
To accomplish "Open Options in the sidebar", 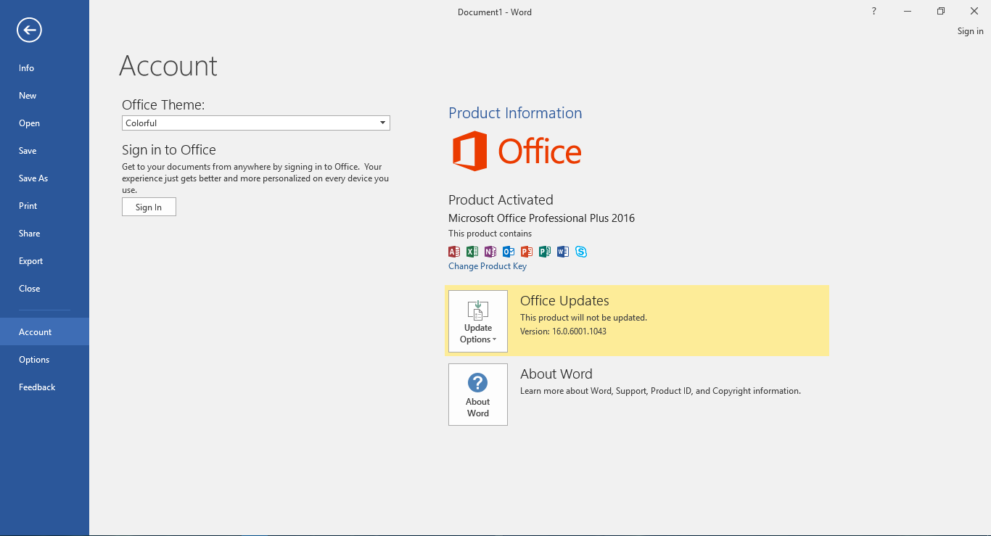I will (44, 360).
